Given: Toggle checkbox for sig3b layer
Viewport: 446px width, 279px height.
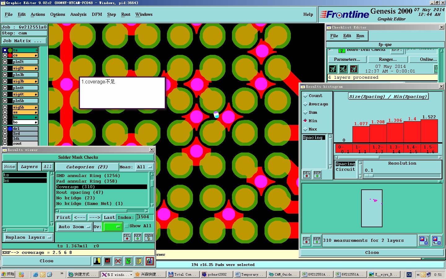Looking at the screenshot, I should click(5, 81).
